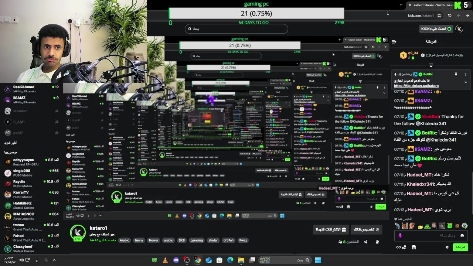Open Discord from taskbar
Image resolution: width=473 pixels, height=266 pixels.
point(176,260)
